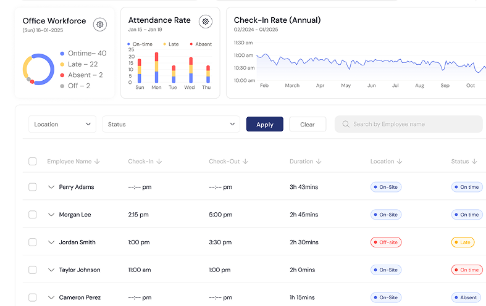Focus the Search by Employee name field
The width and height of the screenshot is (486, 306).
click(x=409, y=124)
